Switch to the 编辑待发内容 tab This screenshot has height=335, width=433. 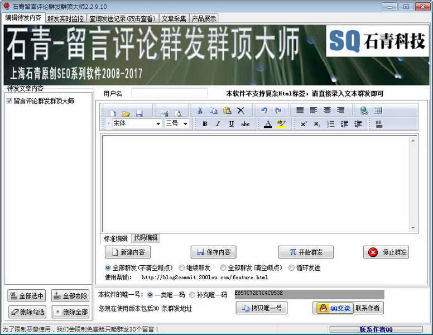(23, 18)
